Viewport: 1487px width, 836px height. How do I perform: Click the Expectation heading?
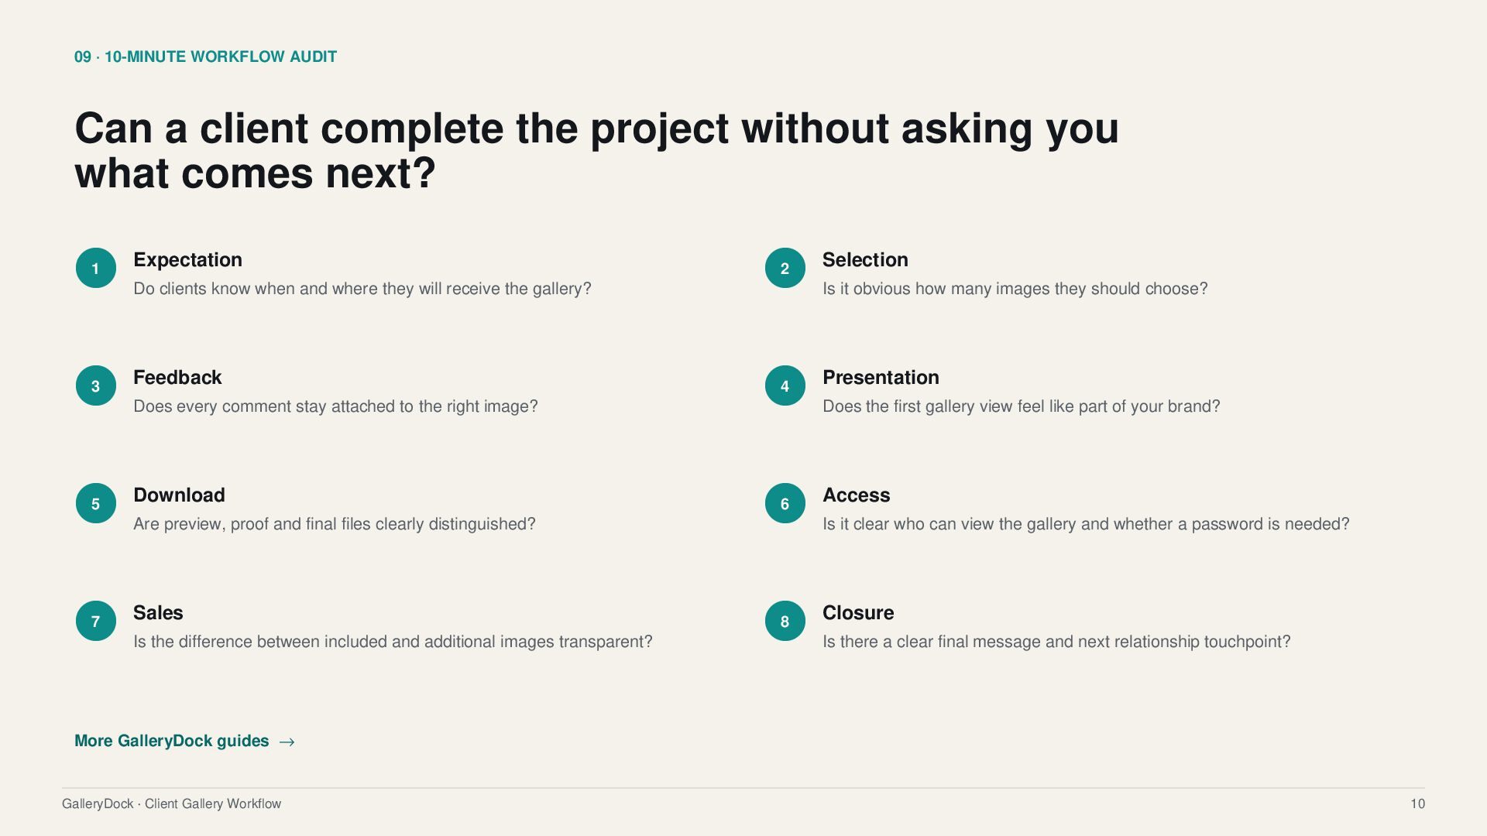(x=187, y=260)
